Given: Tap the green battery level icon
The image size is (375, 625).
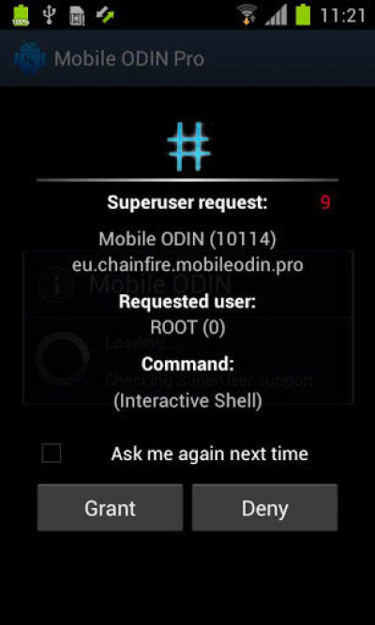Looking at the screenshot, I should coord(303,15).
